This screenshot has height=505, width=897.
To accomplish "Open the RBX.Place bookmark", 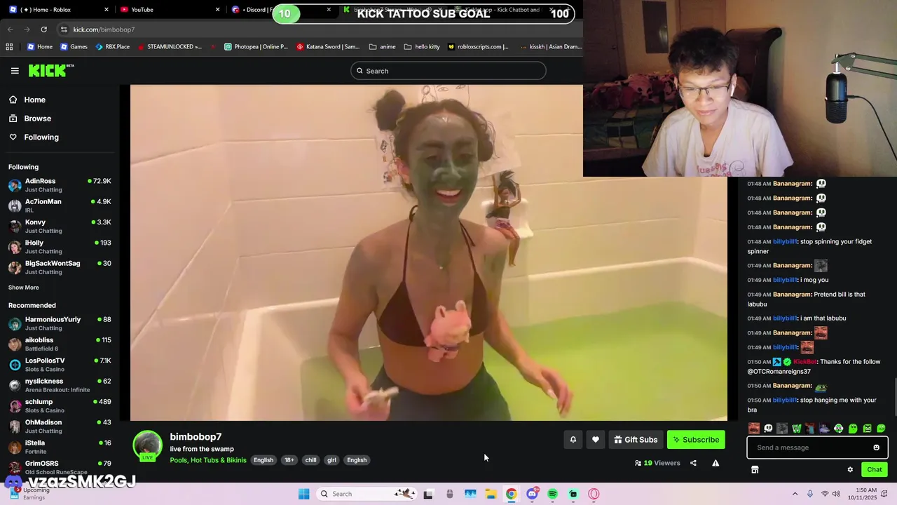I will (112, 47).
